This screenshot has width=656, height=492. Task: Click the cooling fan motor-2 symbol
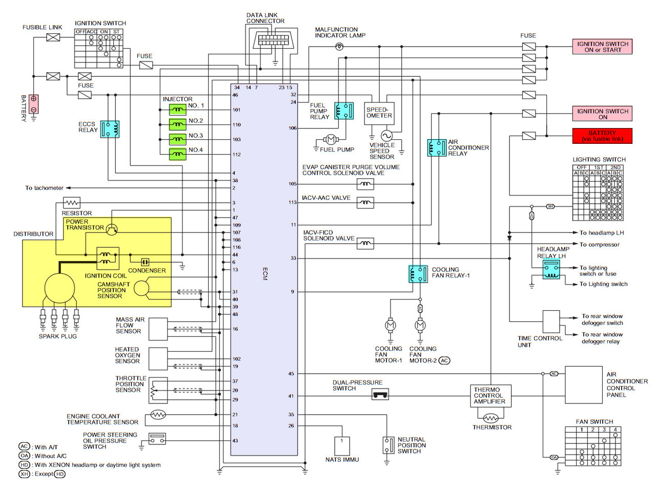(420, 325)
